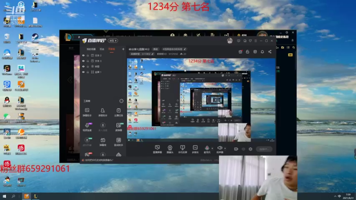Click the folder icon in the League client
The width and height of the screenshot is (356, 200).
(x=283, y=48)
